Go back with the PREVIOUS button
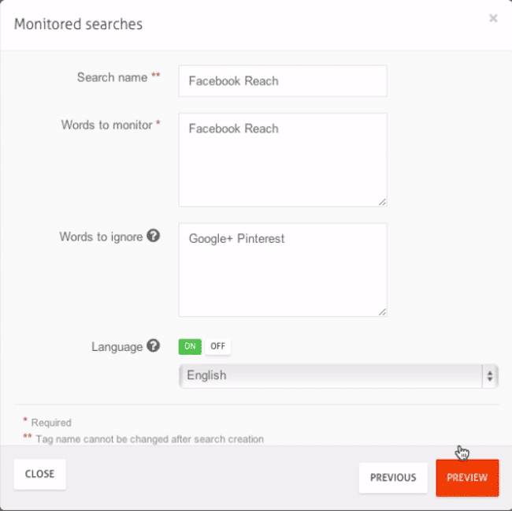This screenshot has width=512, height=511. click(393, 478)
